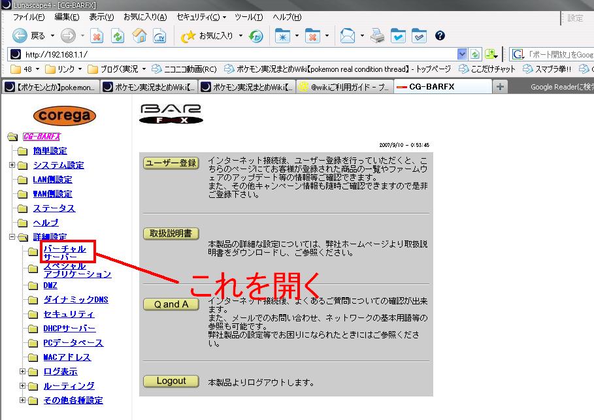Screen dimensions: 594x420
Task: Click the printer icon in toolbar
Action: point(378,36)
